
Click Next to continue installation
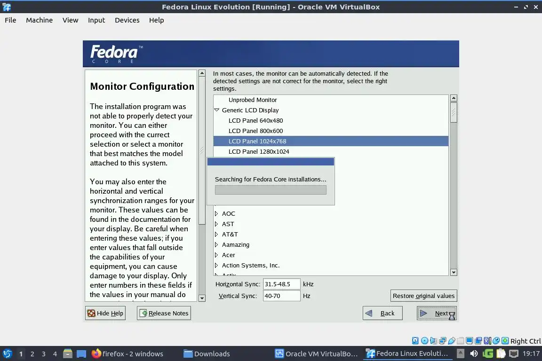pyautogui.click(x=437, y=313)
